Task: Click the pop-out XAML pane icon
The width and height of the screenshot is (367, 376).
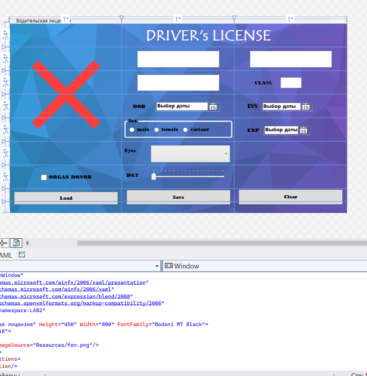Action: point(22,255)
